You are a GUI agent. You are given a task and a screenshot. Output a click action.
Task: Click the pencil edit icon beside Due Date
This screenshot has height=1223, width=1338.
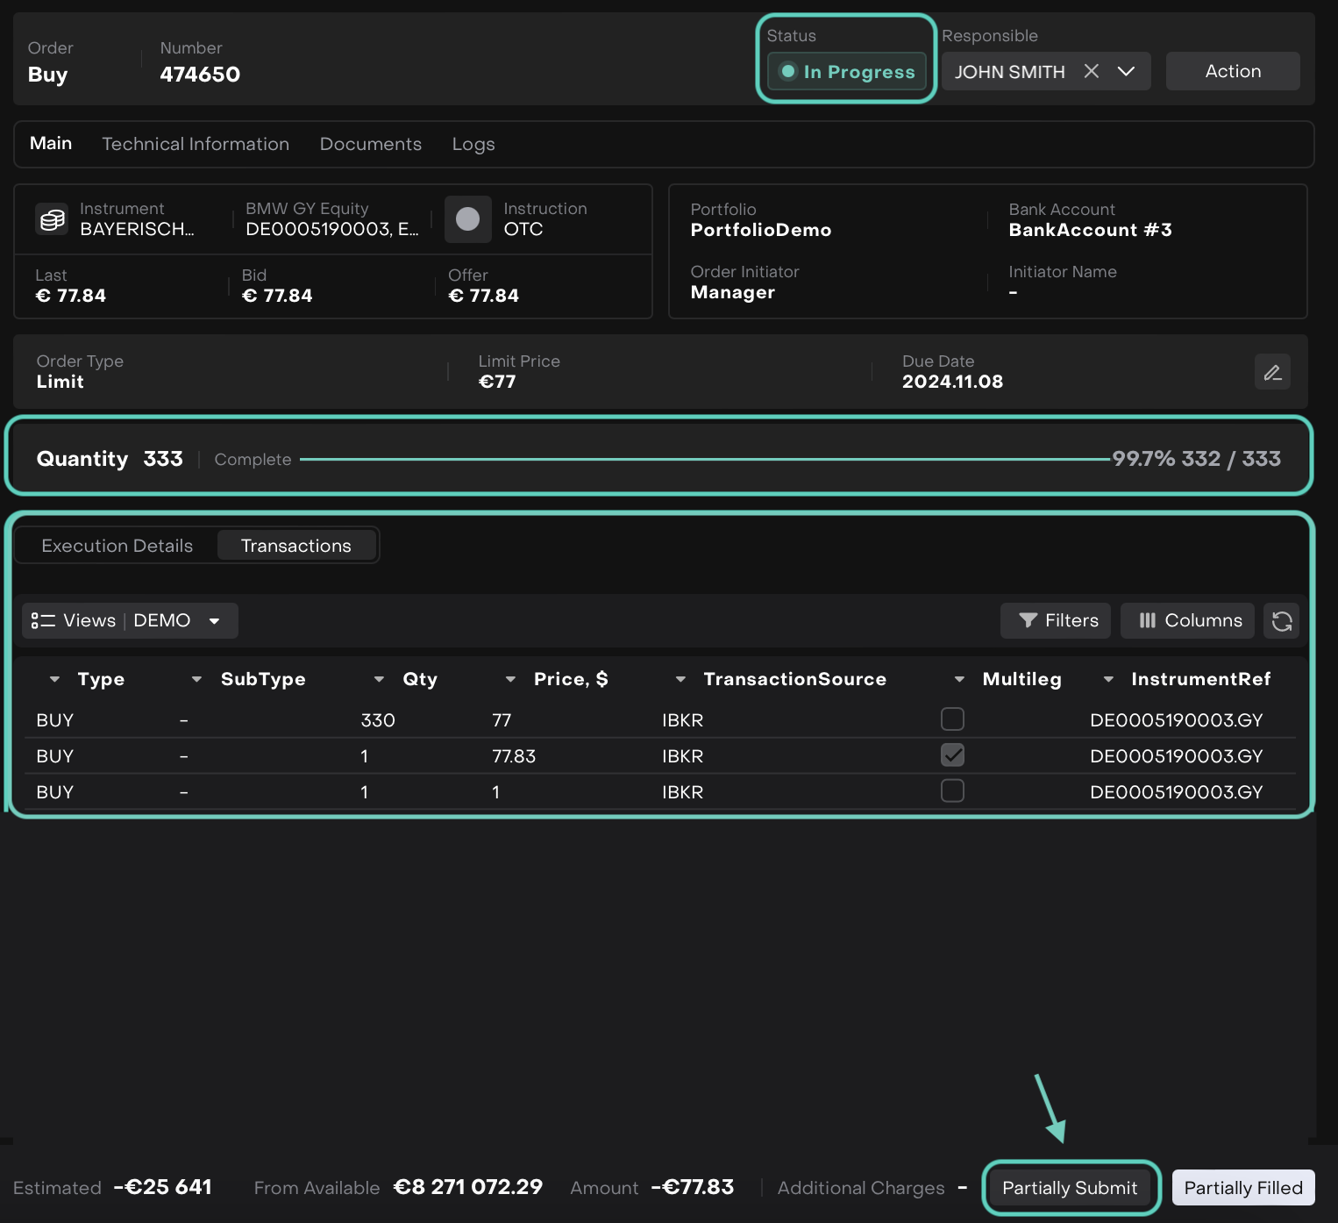1272,372
